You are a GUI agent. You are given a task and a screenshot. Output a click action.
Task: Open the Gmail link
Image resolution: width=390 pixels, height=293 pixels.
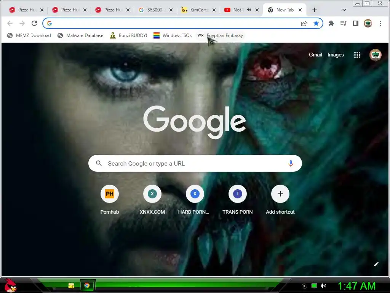point(315,55)
